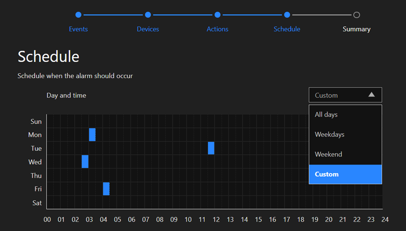The height and width of the screenshot is (231, 406).
Task: Click the empty Summary step circle
Action: (x=357, y=15)
